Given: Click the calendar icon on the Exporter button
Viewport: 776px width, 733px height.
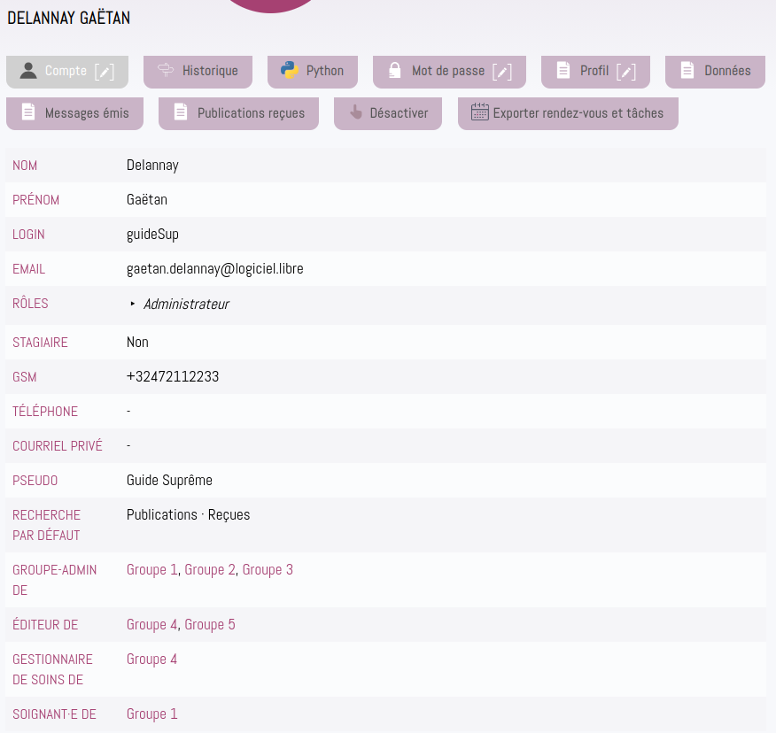Looking at the screenshot, I should [x=479, y=112].
